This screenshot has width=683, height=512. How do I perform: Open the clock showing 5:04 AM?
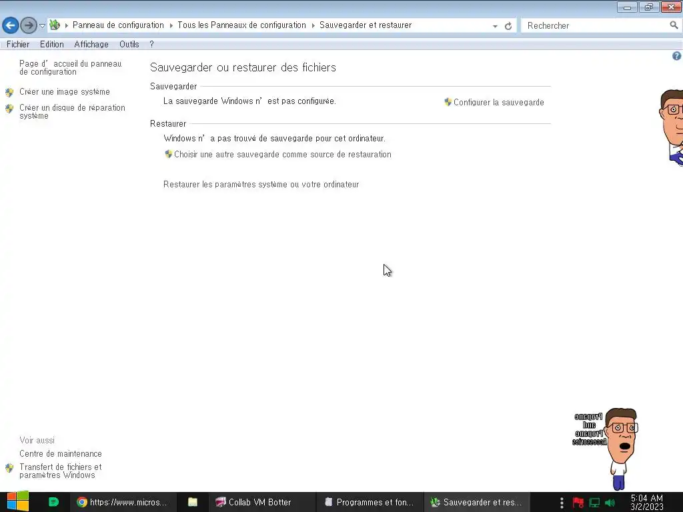click(647, 502)
